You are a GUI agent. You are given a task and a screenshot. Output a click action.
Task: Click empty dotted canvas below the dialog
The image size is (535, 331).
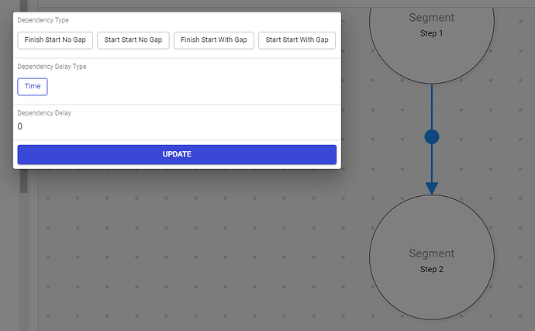(194, 248)
